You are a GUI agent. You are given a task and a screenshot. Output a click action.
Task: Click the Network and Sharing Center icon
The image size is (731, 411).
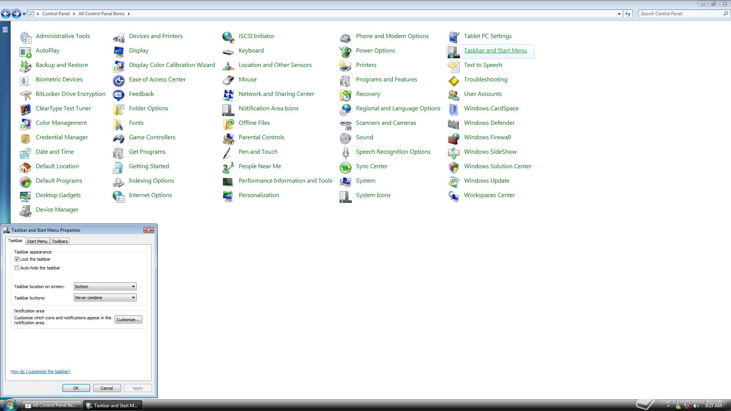tap(228, 94)
